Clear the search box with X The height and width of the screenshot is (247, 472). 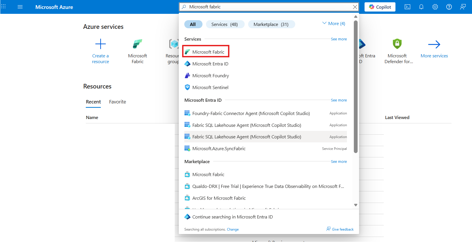coord(355,7)
